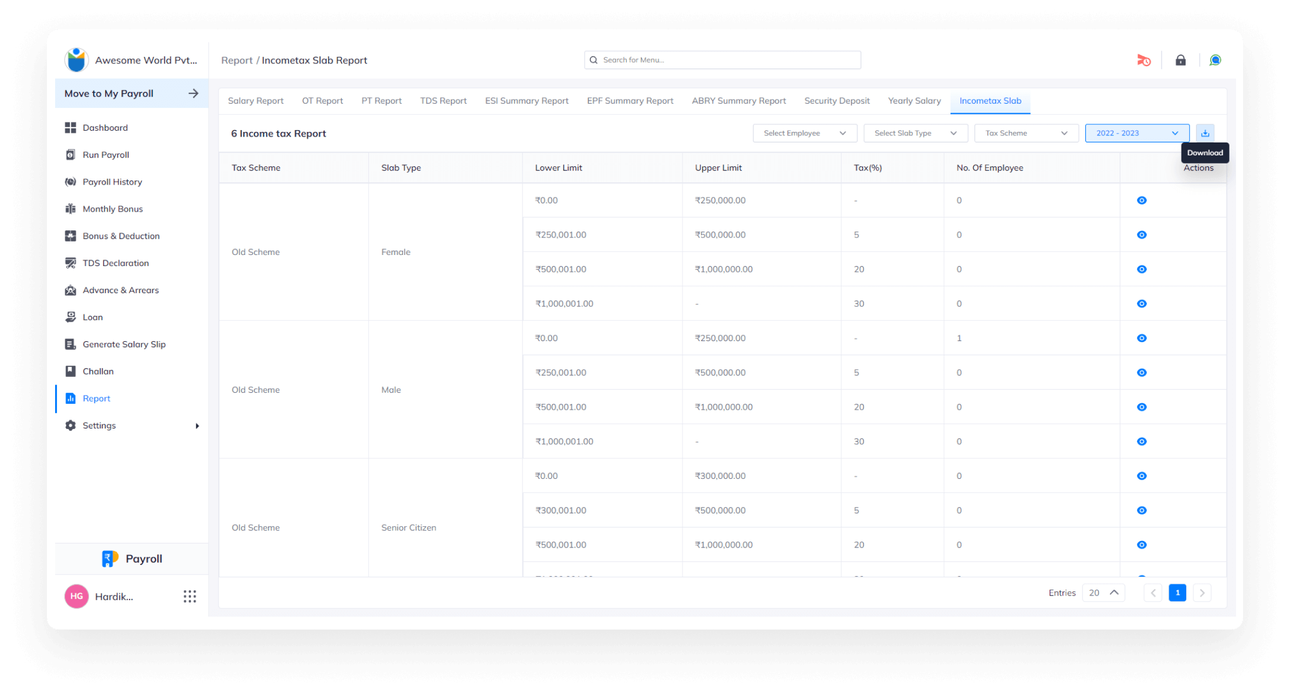Click the Incometax Slab tab
The height and width of the screenshot is (694, 1290).
(990, 101)
